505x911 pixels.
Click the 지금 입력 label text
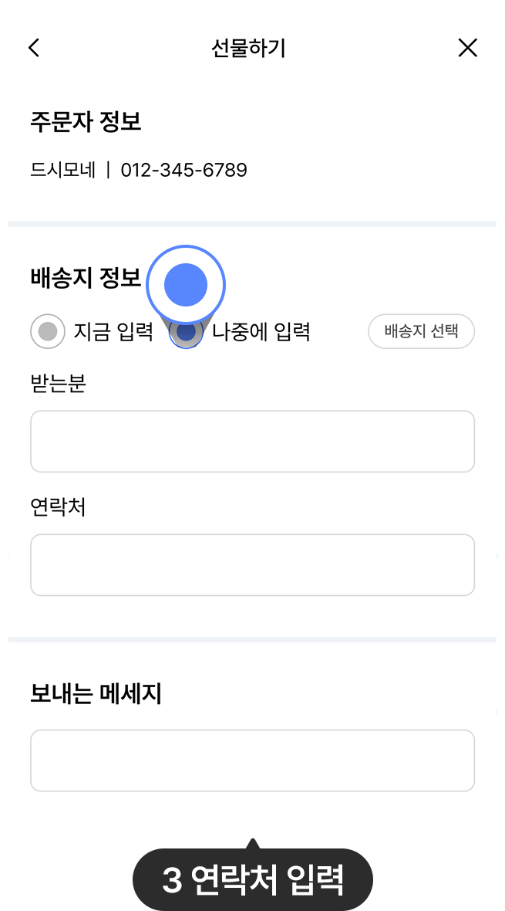point(113,332)
